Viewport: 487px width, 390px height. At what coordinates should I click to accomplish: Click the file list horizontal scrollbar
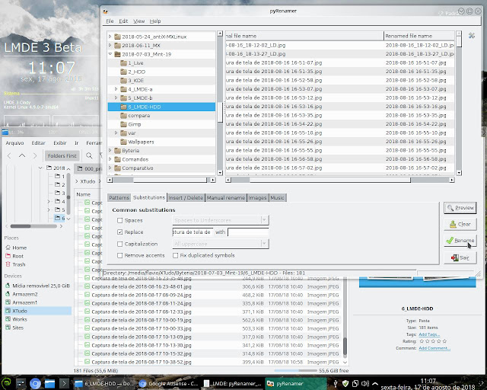[340, 180]
